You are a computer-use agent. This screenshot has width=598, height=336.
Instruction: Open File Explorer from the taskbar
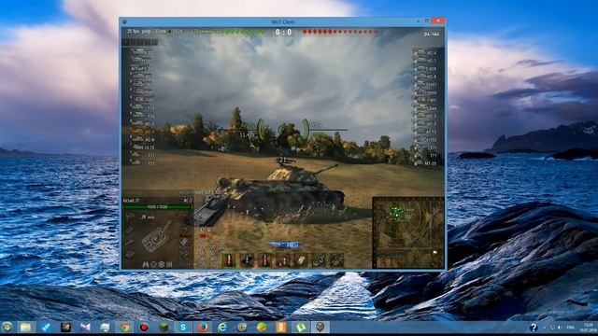pyautogui.click(x=26, y=327)
